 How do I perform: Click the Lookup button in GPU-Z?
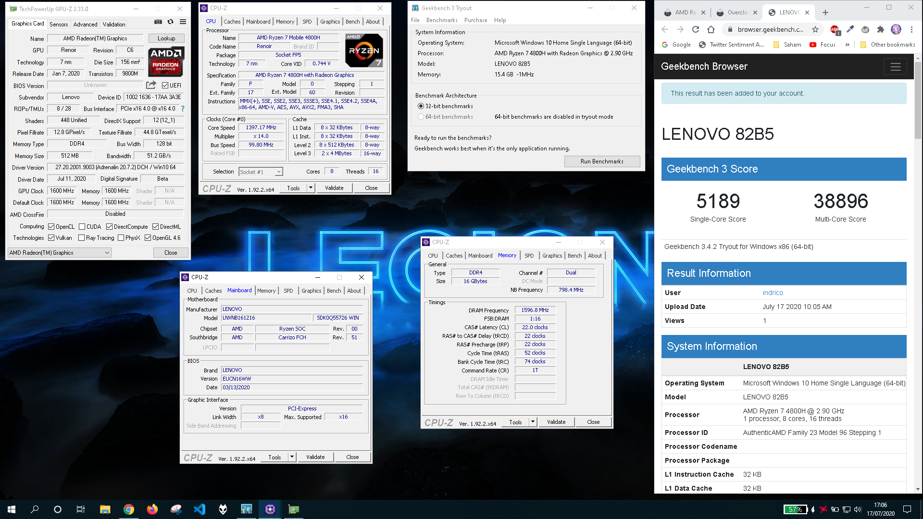pos(166,38)
